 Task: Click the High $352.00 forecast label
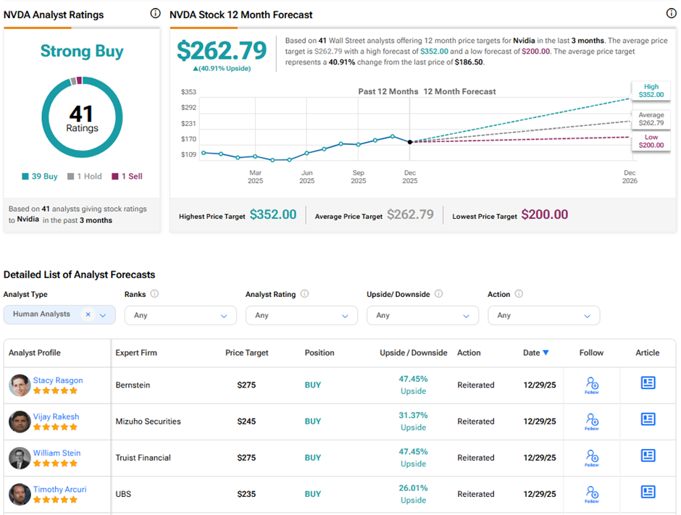point(651,91)
